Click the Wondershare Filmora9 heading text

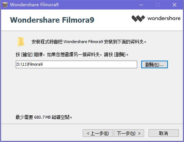point(52,20)
